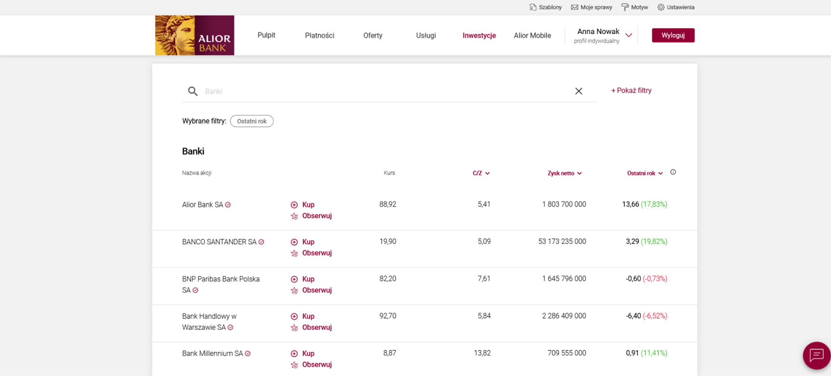Image resolution: width=831 pixels, height=376 pixels.
Task: Click Banki section heading
Action: 193,151
